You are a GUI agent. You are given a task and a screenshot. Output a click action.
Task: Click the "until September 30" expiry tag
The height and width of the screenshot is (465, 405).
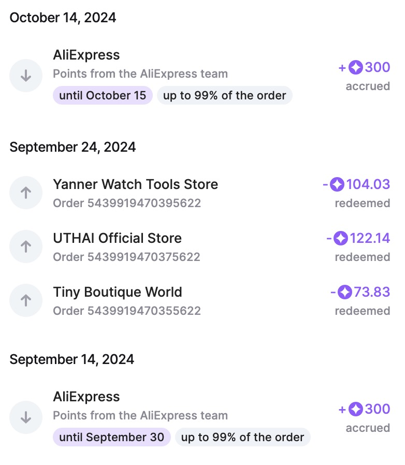(x=111, y=438)
